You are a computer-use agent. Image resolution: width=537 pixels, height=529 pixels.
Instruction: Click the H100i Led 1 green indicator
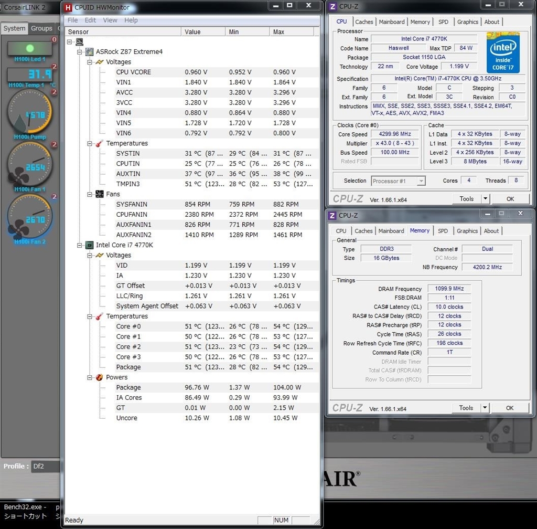coord(30,48)
